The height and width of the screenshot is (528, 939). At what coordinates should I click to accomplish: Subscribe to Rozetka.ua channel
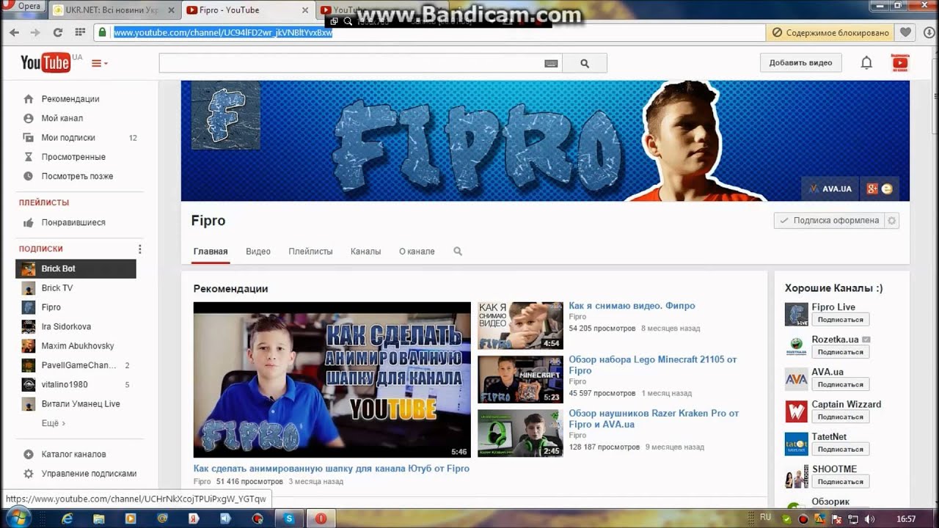[841, 352]
